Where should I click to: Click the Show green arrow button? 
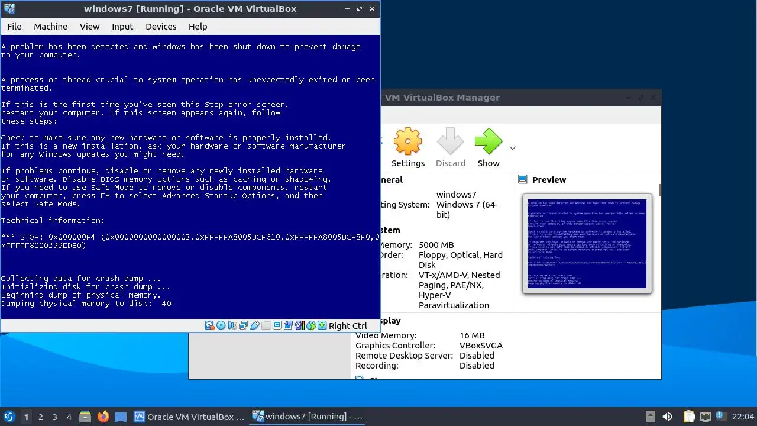tap(489, 148)
